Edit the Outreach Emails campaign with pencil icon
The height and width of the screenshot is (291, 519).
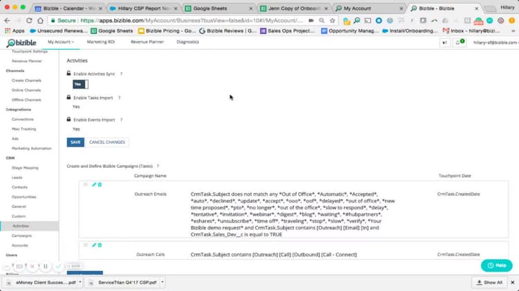click(94, 185)
